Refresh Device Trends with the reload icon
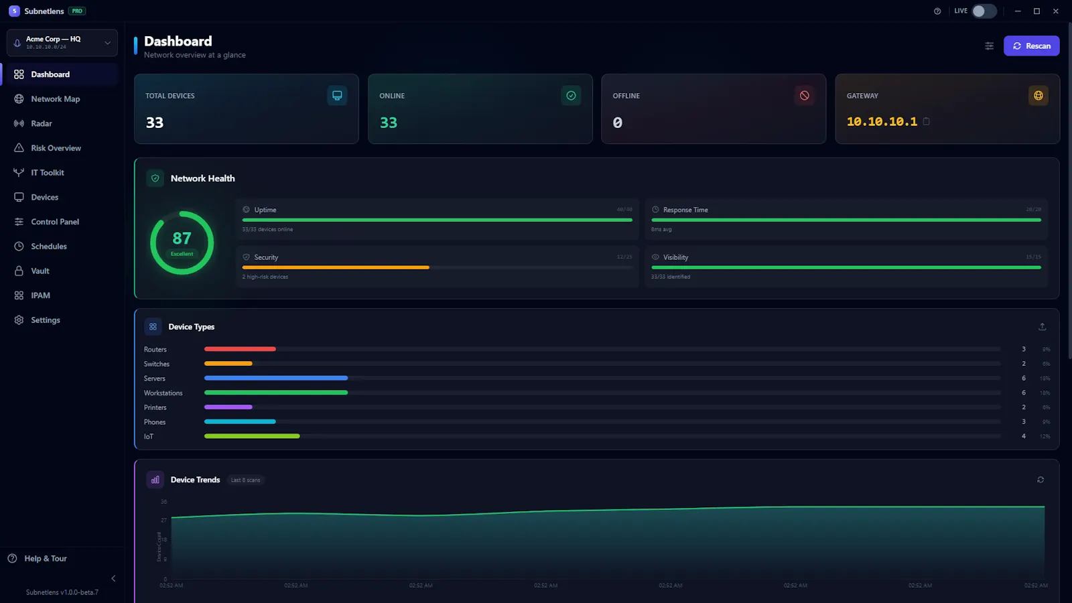 coord(1041,480)
